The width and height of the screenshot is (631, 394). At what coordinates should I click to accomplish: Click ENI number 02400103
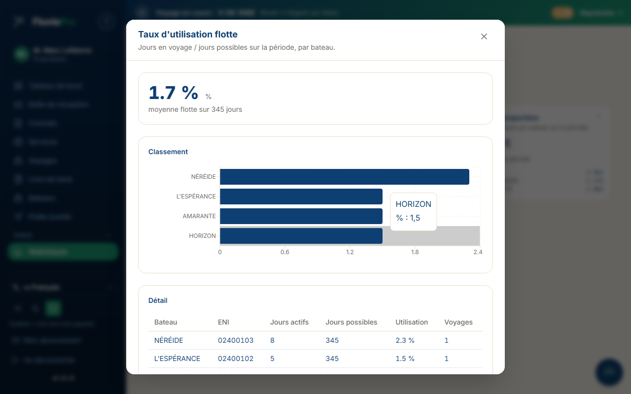pyautogui.click(x=236, y=340)
